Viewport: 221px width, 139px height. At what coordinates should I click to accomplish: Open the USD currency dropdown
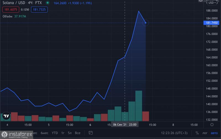[212, 3]
